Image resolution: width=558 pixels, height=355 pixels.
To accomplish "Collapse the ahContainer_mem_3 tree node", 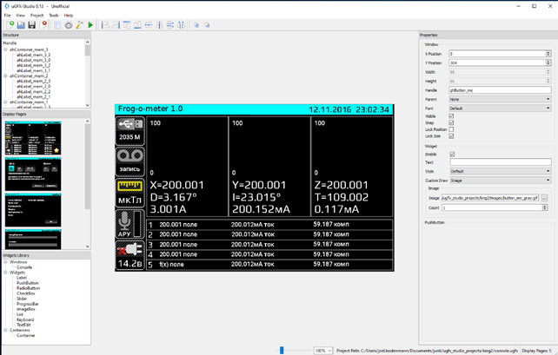I will 5,50.
